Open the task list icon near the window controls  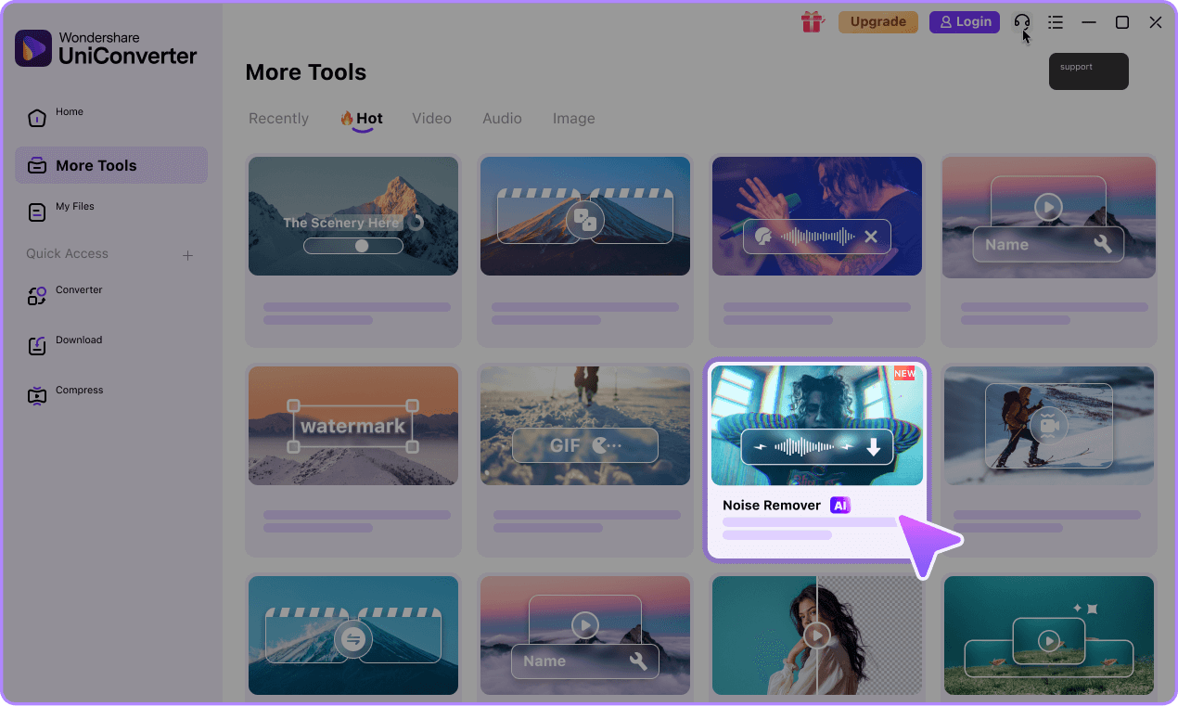1056,21
